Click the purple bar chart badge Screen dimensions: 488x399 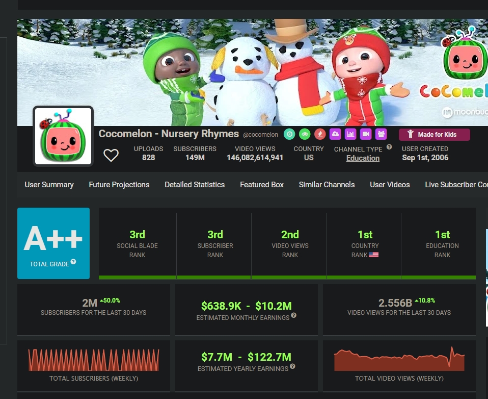click(x=350, y=134)
